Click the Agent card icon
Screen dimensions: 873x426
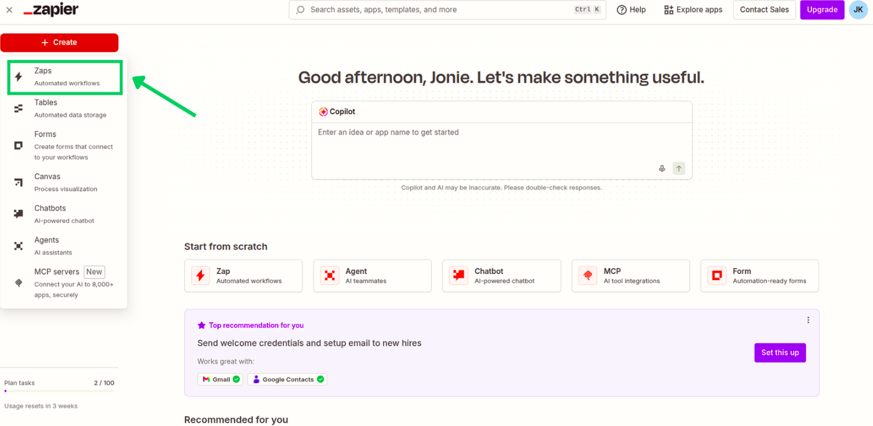point(330,276)
